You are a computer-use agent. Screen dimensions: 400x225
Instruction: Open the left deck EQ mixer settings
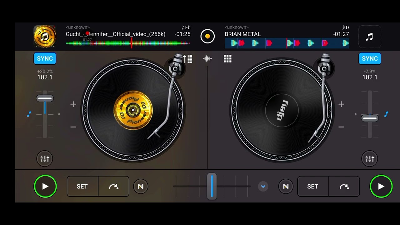point(45,159)
